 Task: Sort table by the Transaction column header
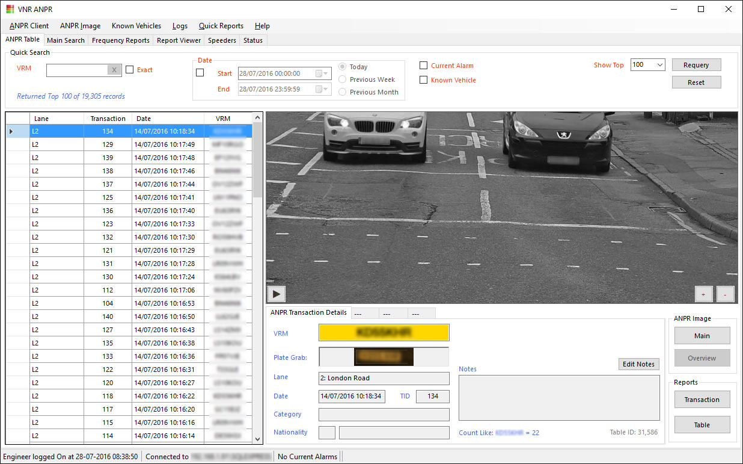click(x=108, y=119)
